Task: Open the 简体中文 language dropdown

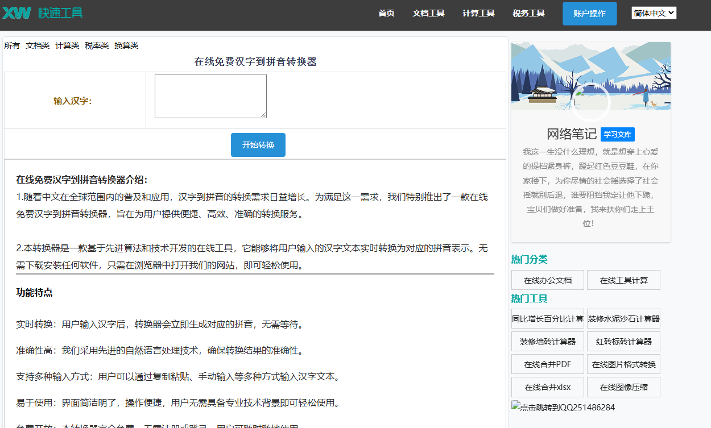Action: (x=654, y=13)
